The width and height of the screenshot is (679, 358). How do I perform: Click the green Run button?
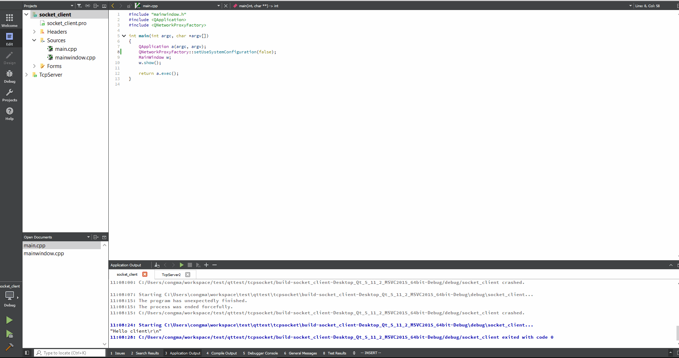(9, 320)
